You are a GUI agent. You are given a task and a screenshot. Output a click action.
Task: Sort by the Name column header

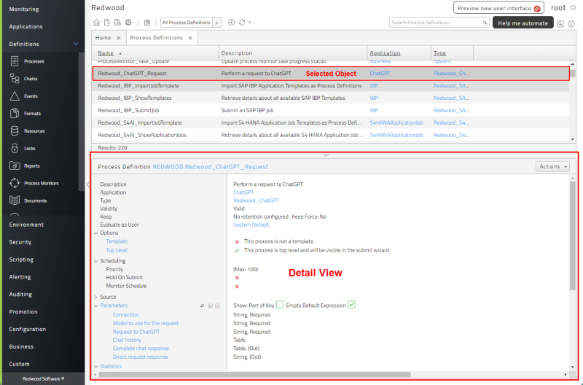pos(106,53)
